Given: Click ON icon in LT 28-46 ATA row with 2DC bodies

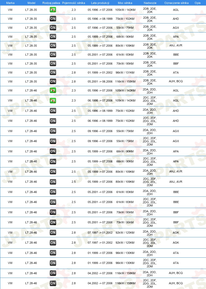Looking at the screenshot, I should click(x=53, y=263).
